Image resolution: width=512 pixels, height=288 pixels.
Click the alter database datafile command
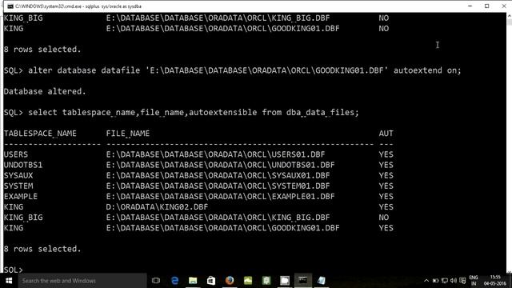click(x=244, y=70)
